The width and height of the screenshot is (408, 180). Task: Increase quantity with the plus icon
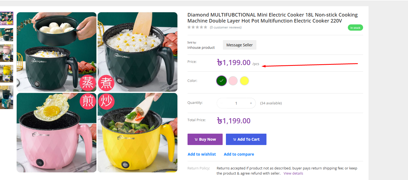pos(251,103)
